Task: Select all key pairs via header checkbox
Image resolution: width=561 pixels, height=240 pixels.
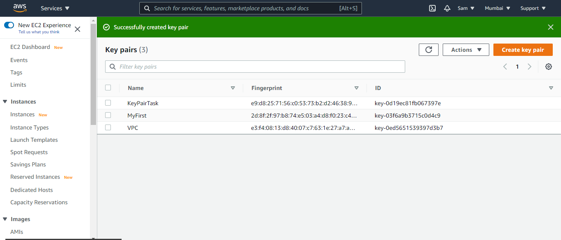Action: coord(108,87)
